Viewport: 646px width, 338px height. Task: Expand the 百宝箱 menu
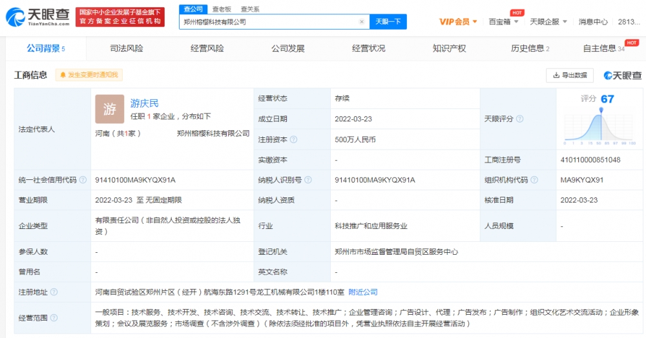point(503,22)
